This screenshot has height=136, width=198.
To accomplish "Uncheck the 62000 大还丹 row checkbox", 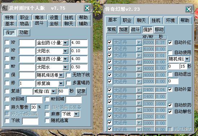I will pyautogui.click(x=109, y=42).
